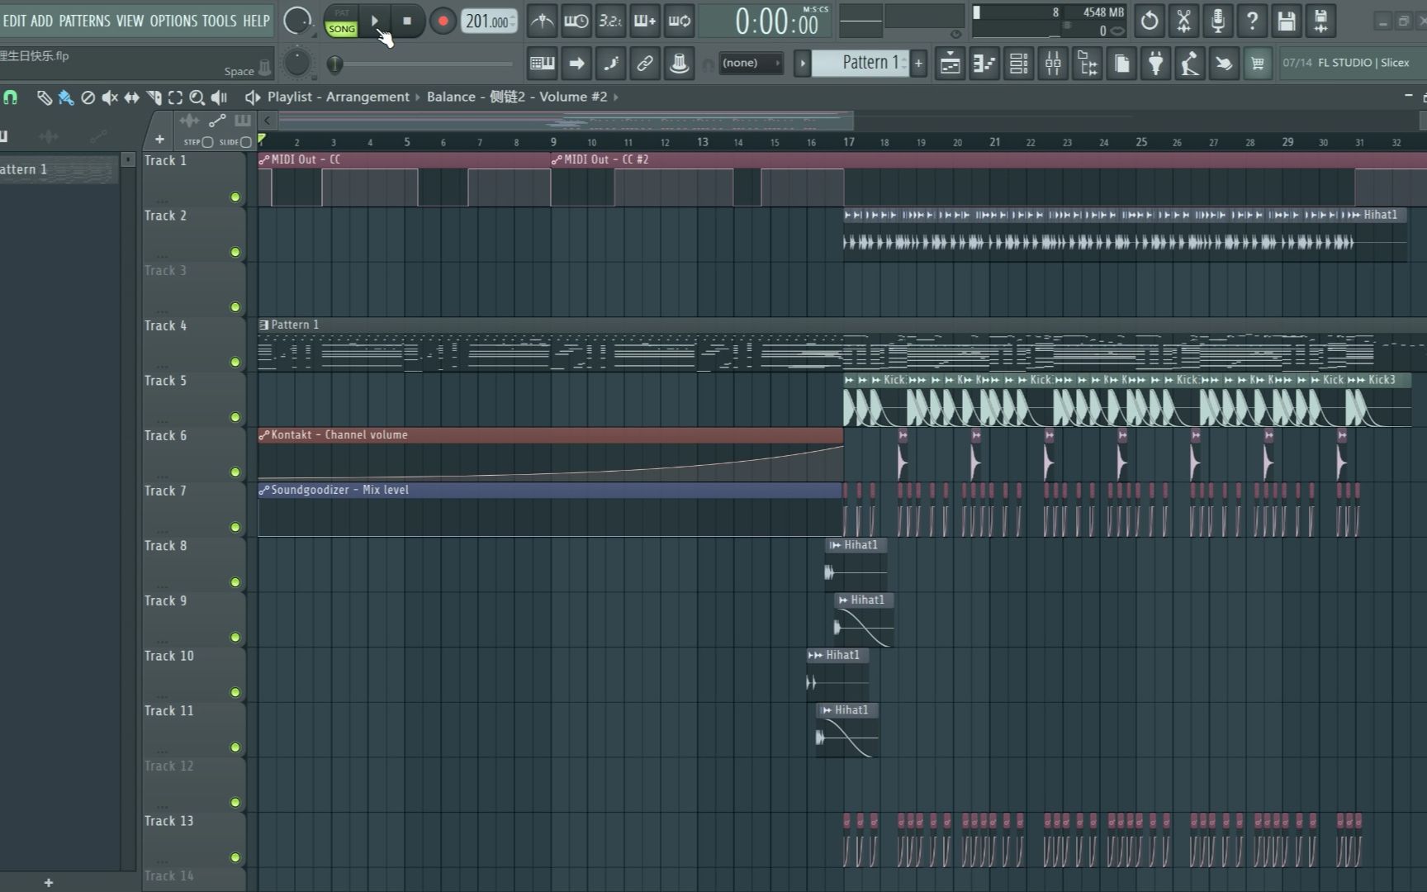
Task: Open the Mixer icon
Action: pos(1053,63)
